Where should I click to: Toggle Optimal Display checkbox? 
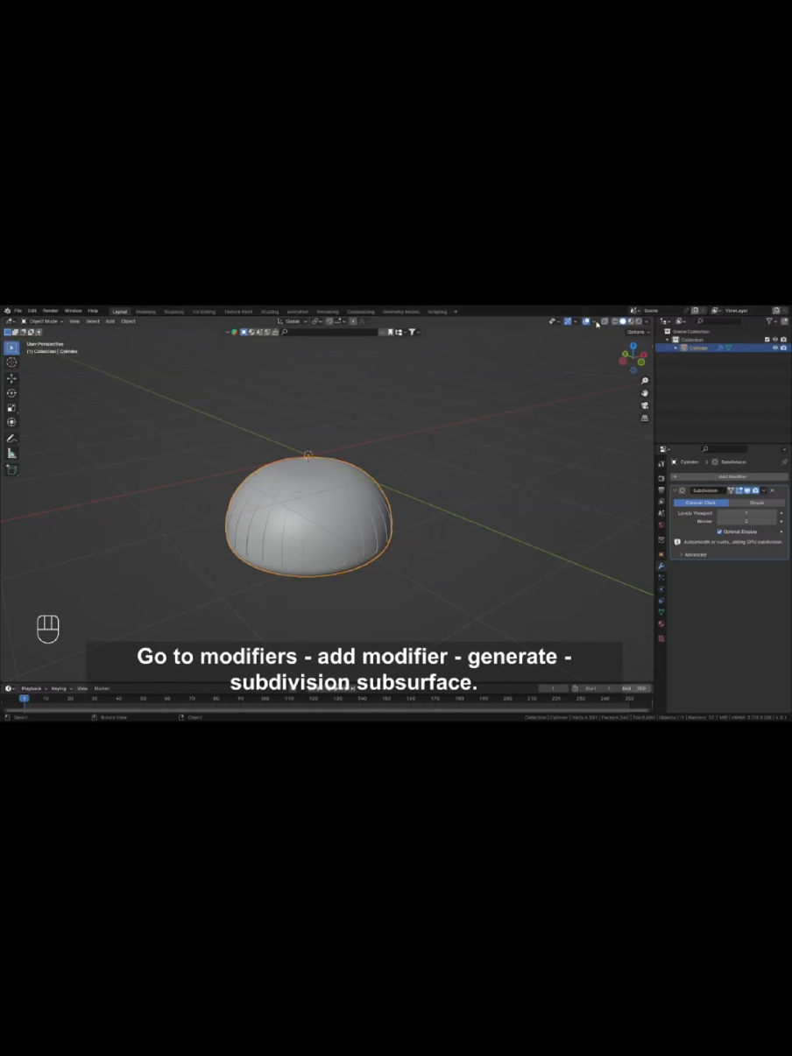[x=719, y=532]
